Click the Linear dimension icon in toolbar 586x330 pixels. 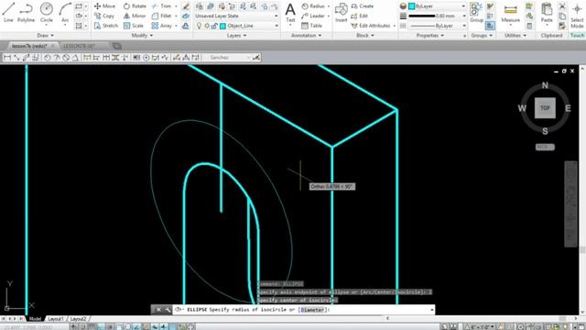coord(7,58)
